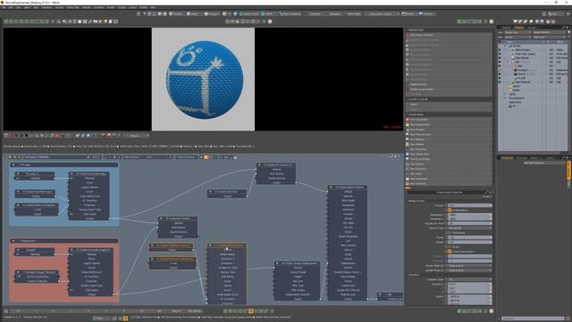Open the Add Layer dropdown
The height and width of the screenshot is (322, 572).
[550, 37]
